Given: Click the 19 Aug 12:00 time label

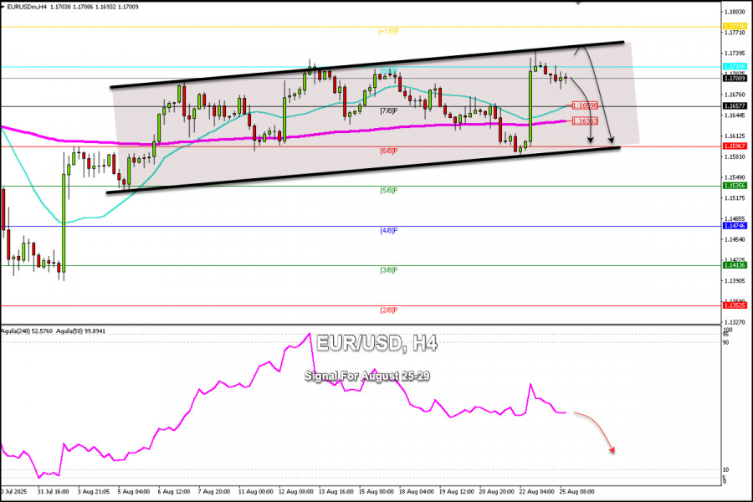Looking at the screenshot, I should click(457, 492).
